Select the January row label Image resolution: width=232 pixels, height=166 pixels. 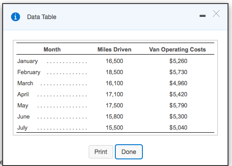point(28,61)
